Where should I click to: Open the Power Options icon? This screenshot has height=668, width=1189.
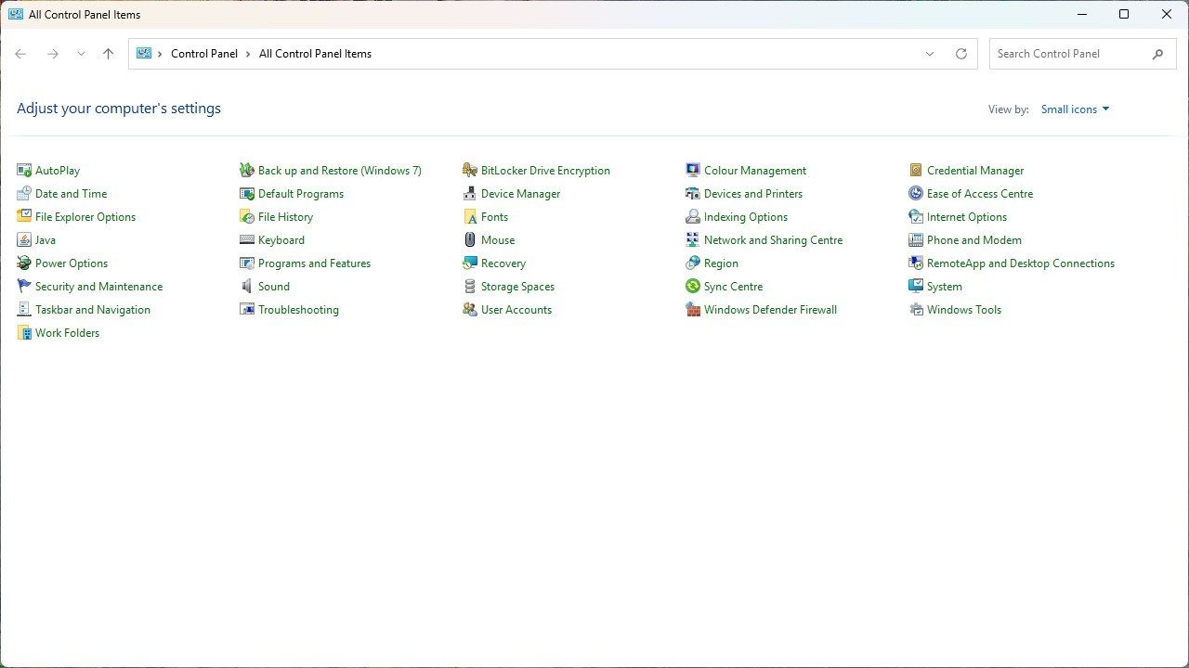click(24, 263)
